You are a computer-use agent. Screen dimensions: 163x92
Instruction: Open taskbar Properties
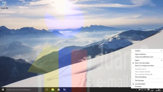pos(147,87)
